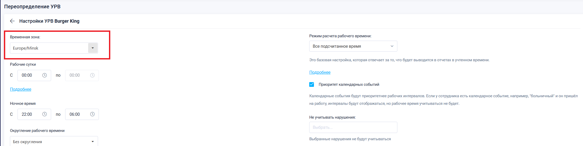Click chevron in Все подсчитанное время select
Image resolution: width=583 pixels, height=146 pixels.
pyautogui.click(x=392, y=46)
